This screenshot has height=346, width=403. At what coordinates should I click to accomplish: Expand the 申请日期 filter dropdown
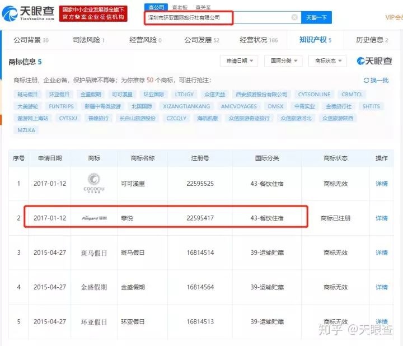[239, 61]
